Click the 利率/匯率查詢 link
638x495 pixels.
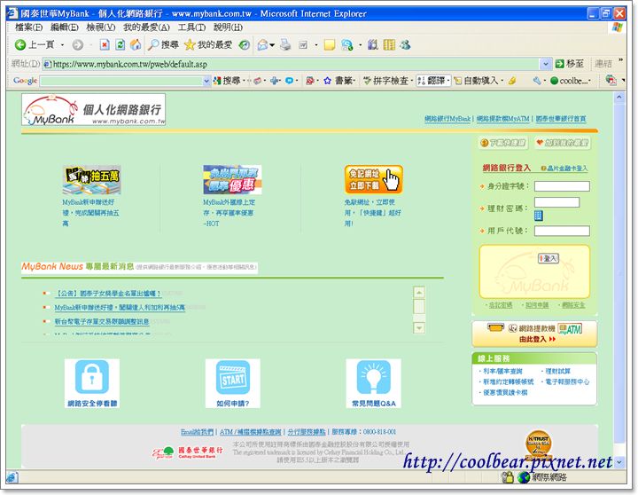coord(502,371)
